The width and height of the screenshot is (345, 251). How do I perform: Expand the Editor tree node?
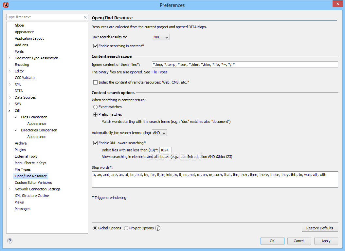click(x=10, y=71)
